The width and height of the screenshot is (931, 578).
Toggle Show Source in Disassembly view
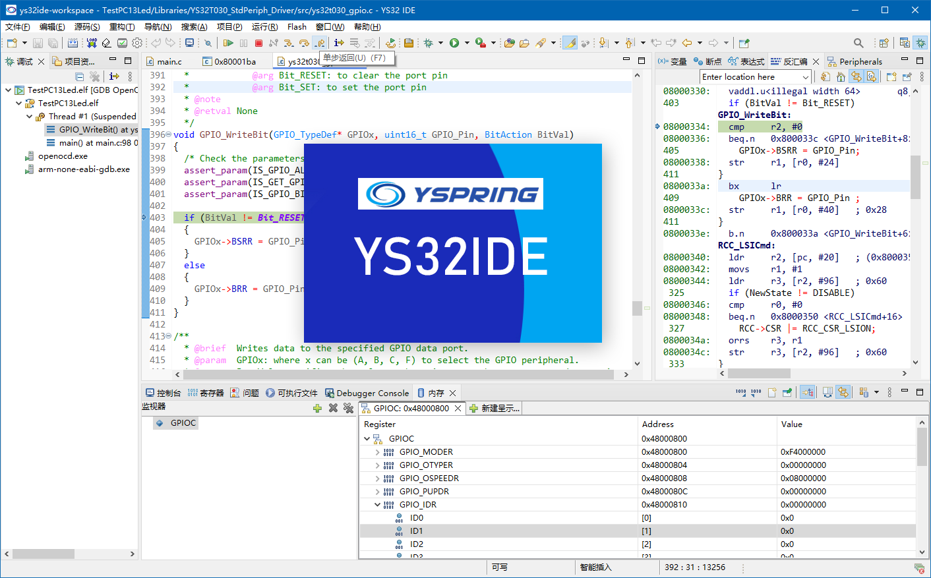point(871,76)
